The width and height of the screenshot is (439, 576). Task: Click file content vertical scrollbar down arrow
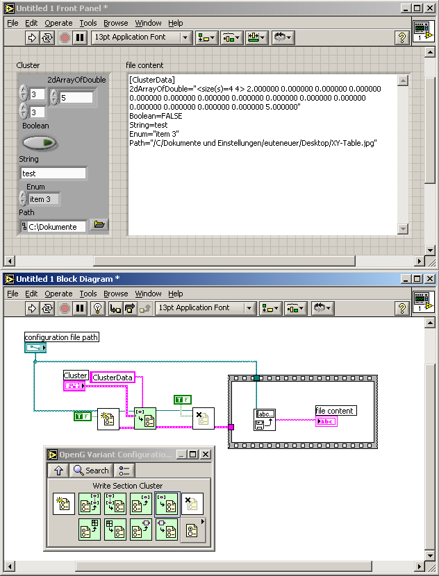(401, 229)
